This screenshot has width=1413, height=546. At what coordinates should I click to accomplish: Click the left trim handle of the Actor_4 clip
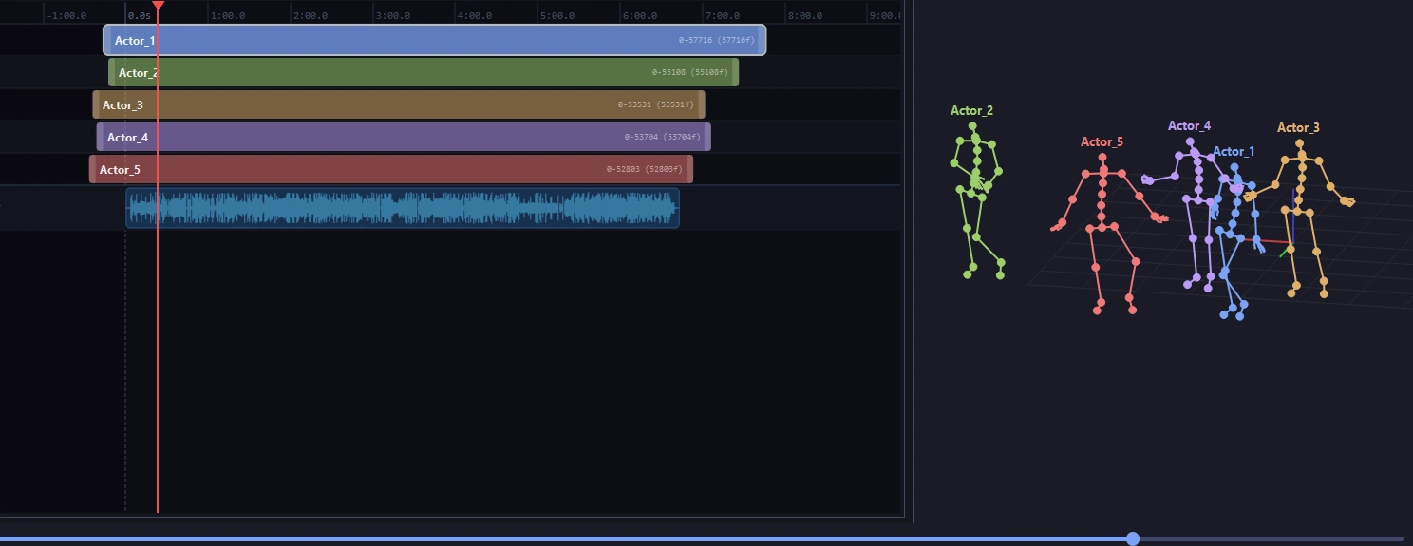pos(99,137)
